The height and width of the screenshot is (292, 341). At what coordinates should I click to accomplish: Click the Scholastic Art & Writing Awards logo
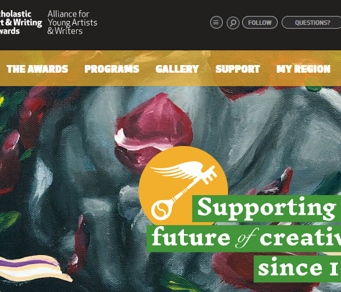[21, 22]
